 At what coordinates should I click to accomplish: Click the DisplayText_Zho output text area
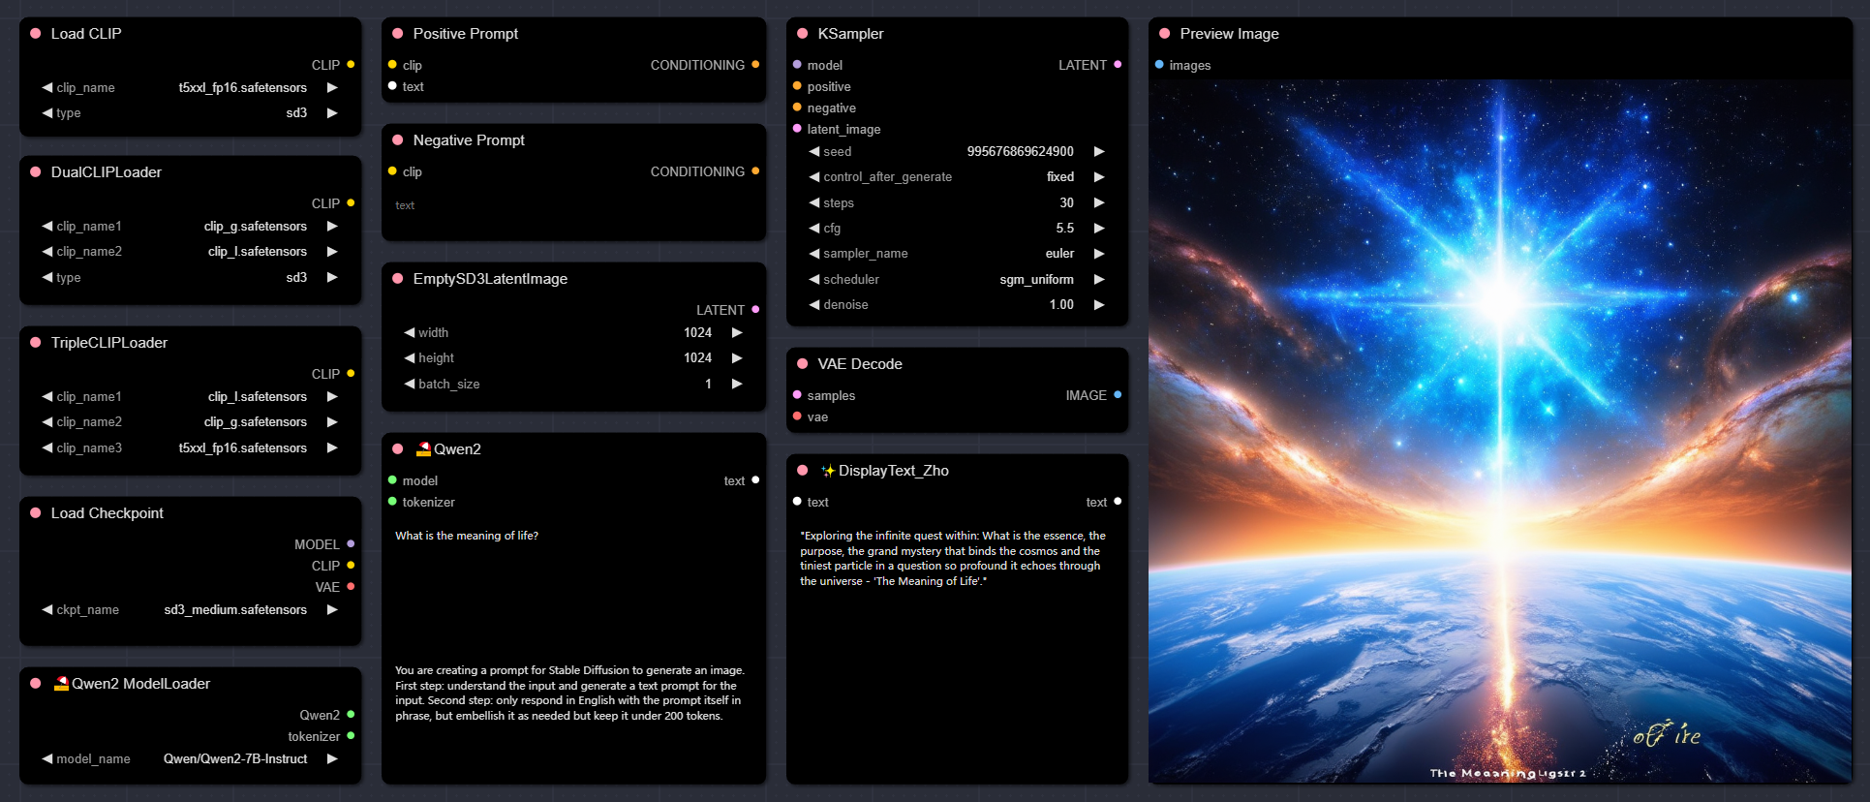[957, 650]
